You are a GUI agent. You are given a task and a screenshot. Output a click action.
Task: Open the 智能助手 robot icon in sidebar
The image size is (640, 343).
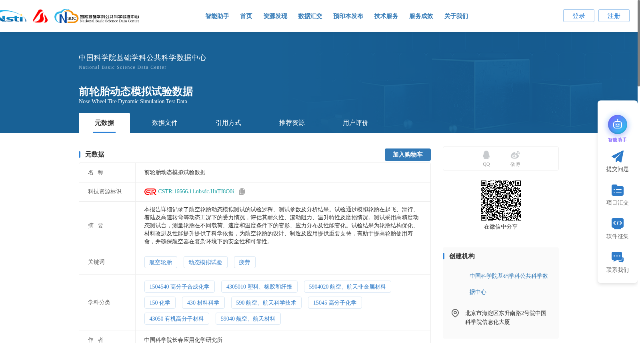point(617,124)
